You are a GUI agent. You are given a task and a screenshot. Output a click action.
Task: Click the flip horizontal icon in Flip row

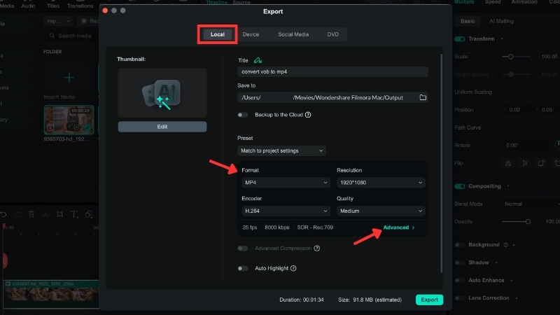pos(508,163)
